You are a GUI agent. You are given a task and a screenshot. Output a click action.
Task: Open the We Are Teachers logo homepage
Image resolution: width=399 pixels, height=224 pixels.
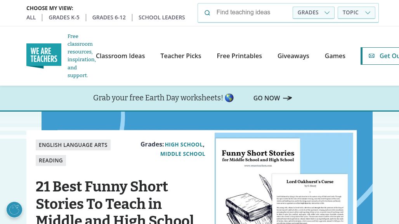44,56
